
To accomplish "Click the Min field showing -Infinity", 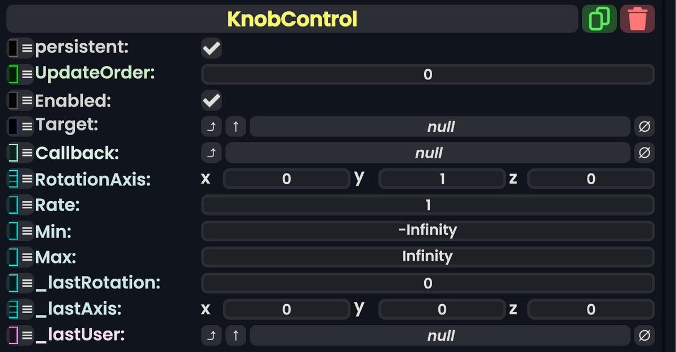I will click(428, 230).
